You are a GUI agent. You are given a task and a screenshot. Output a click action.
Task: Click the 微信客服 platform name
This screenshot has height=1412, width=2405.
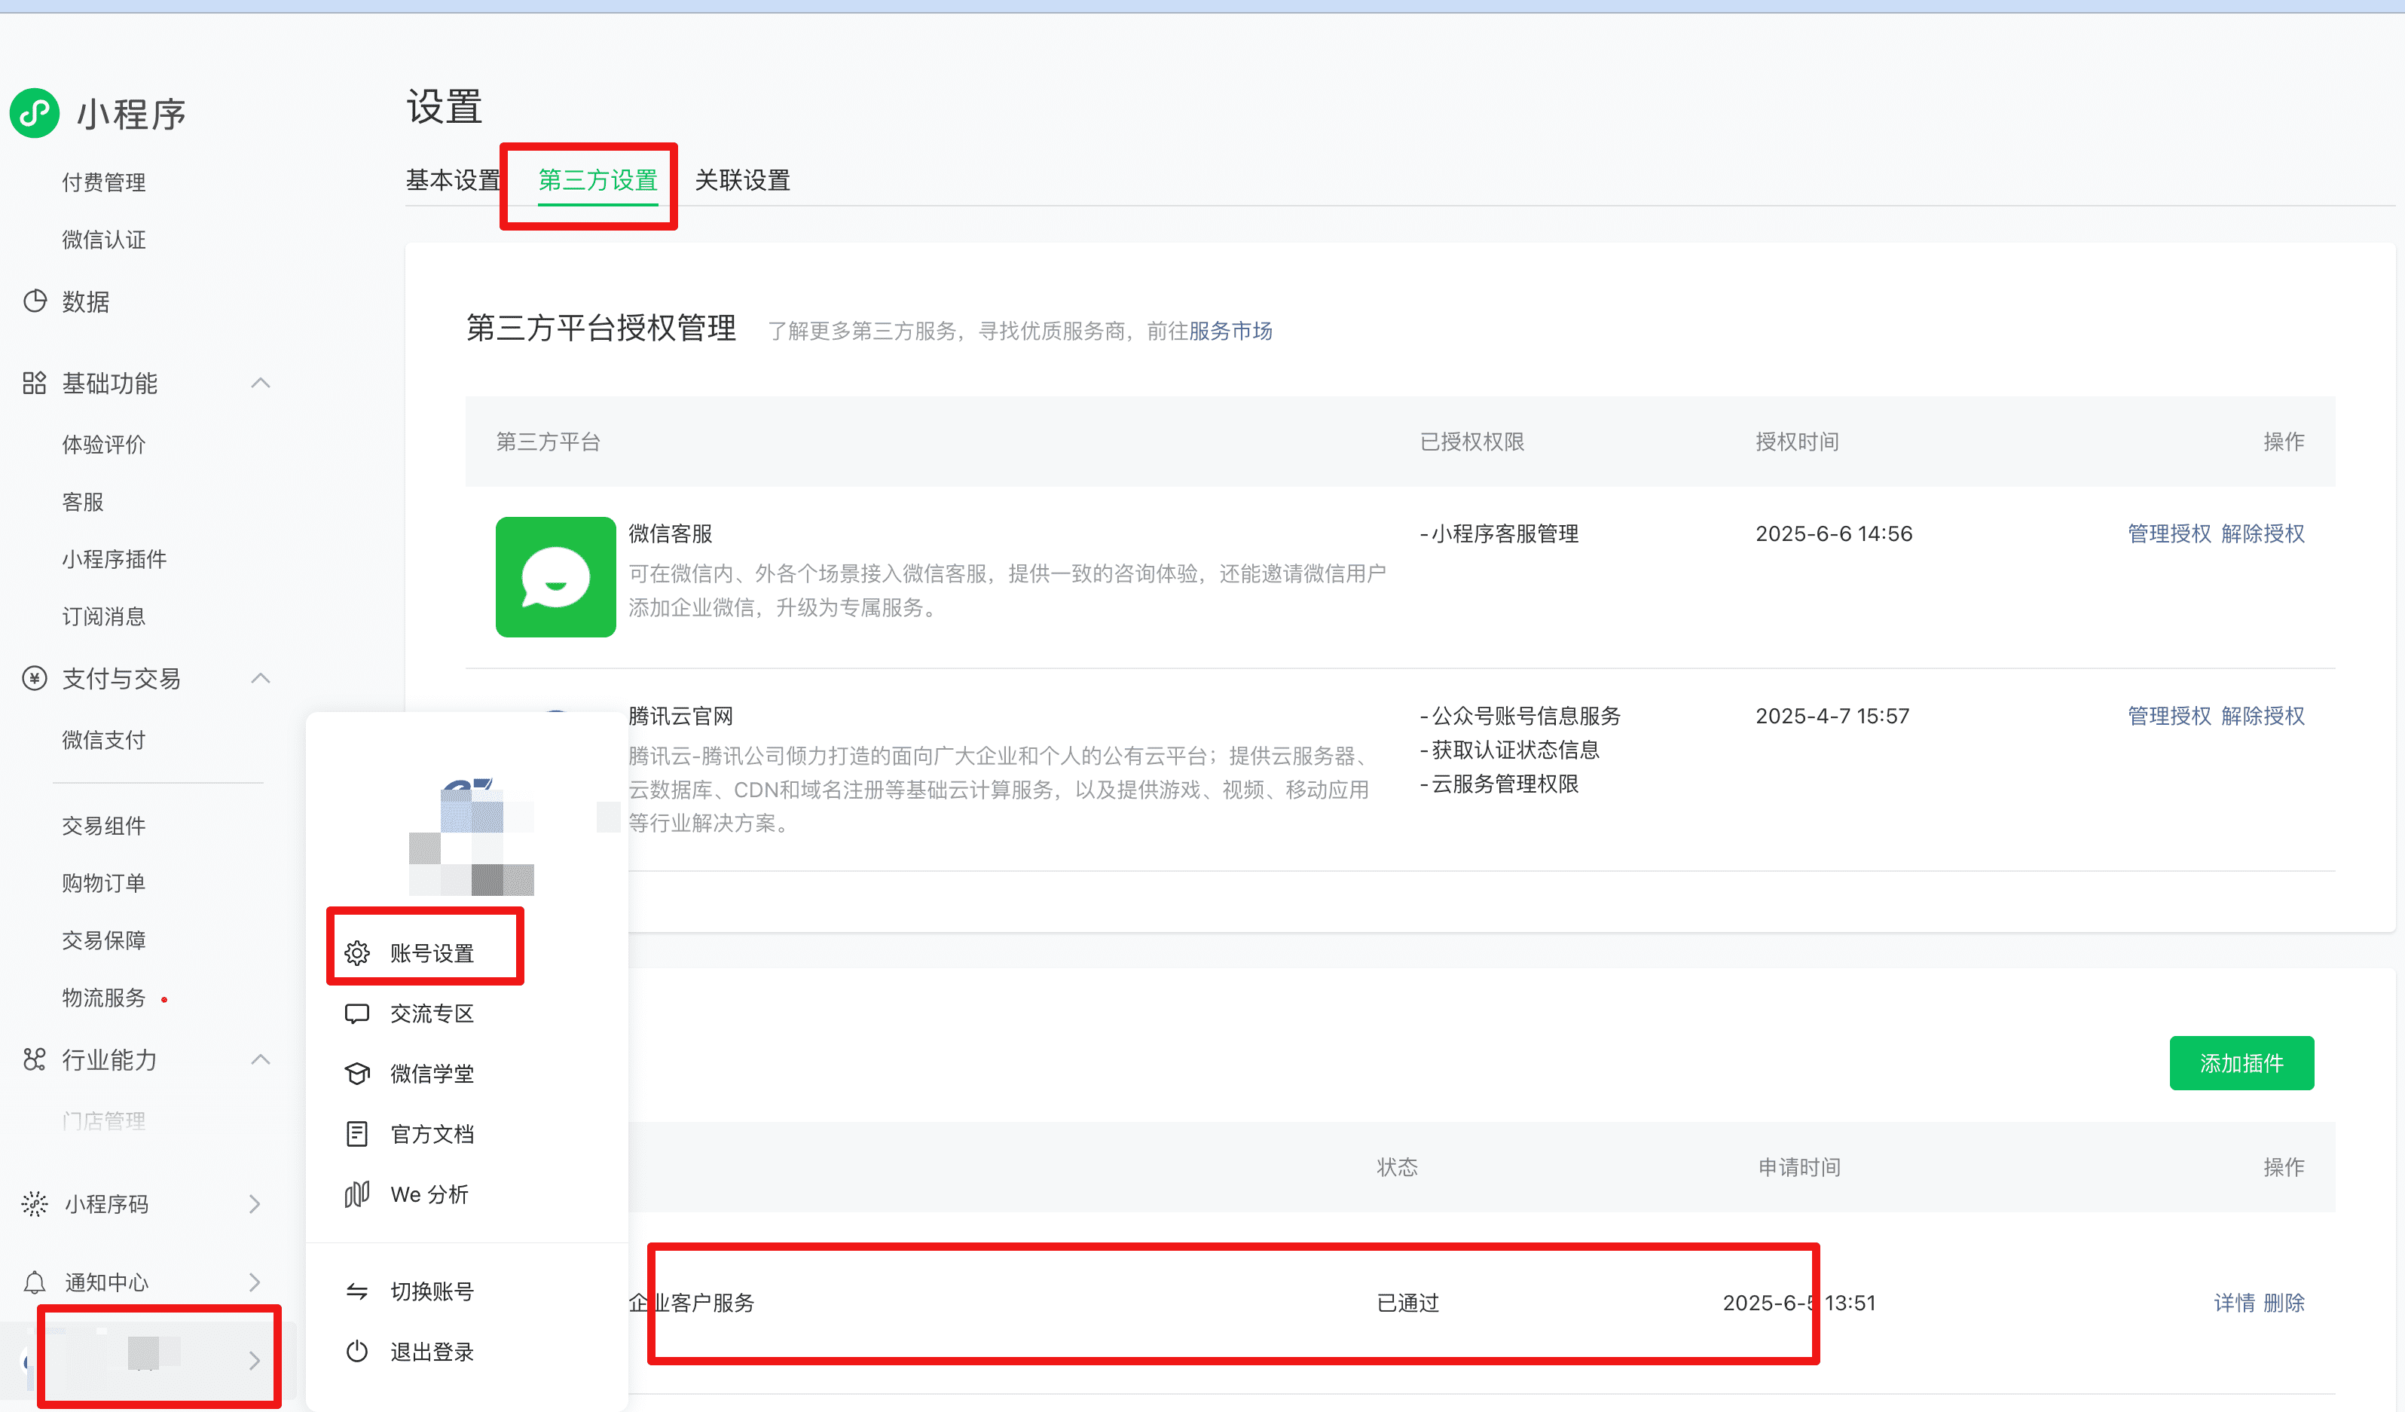pyautogui.click(x=670, y=533)
